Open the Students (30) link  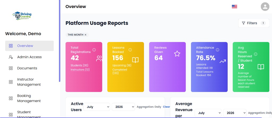tap(79, 65)
